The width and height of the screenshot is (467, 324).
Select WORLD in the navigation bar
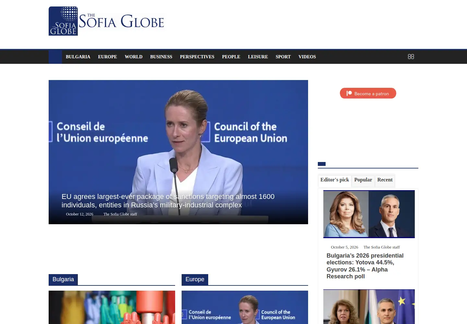(x=134, y=57)
